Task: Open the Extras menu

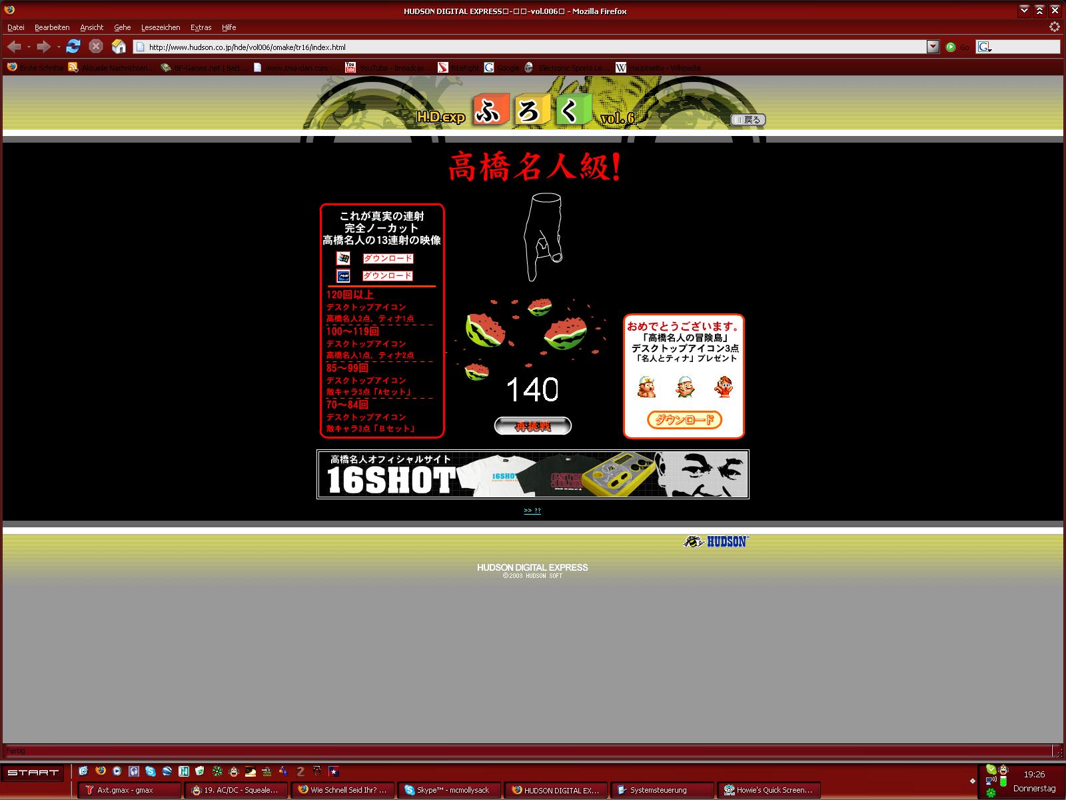Action: (201, 27)
